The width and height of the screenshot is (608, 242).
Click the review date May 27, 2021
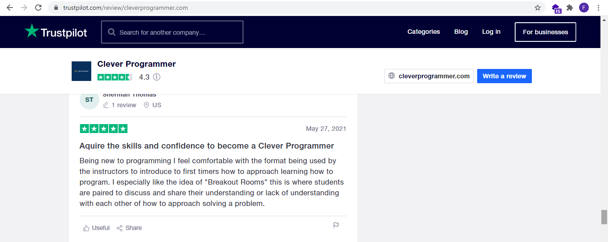point(326,129)
